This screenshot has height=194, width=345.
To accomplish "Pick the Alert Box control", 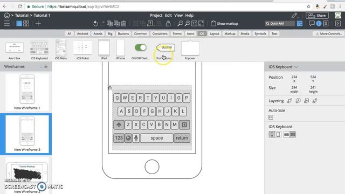I will [15, 50].
